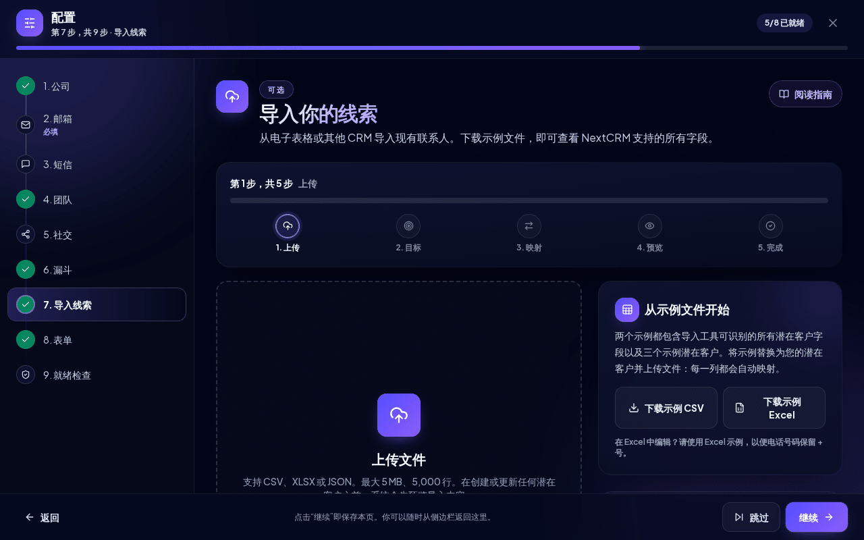This screenshot has height=540, width=864.
Task: Close the configuration wizard with X
Action: [x=833, y=23]
